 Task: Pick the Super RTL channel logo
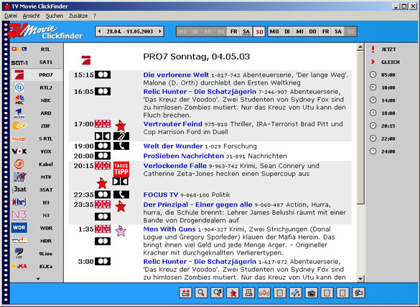pos(19,138)
